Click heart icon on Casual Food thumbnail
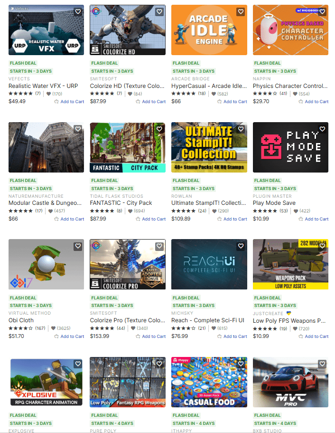The height and width of the screenshot is (433, 335). [x=241, y=364]
